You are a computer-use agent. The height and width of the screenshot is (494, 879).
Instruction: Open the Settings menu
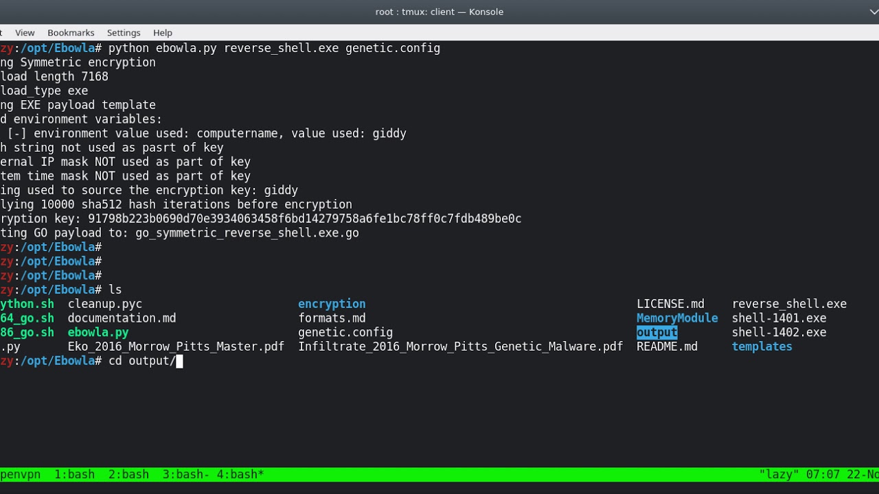pos(124,32)
